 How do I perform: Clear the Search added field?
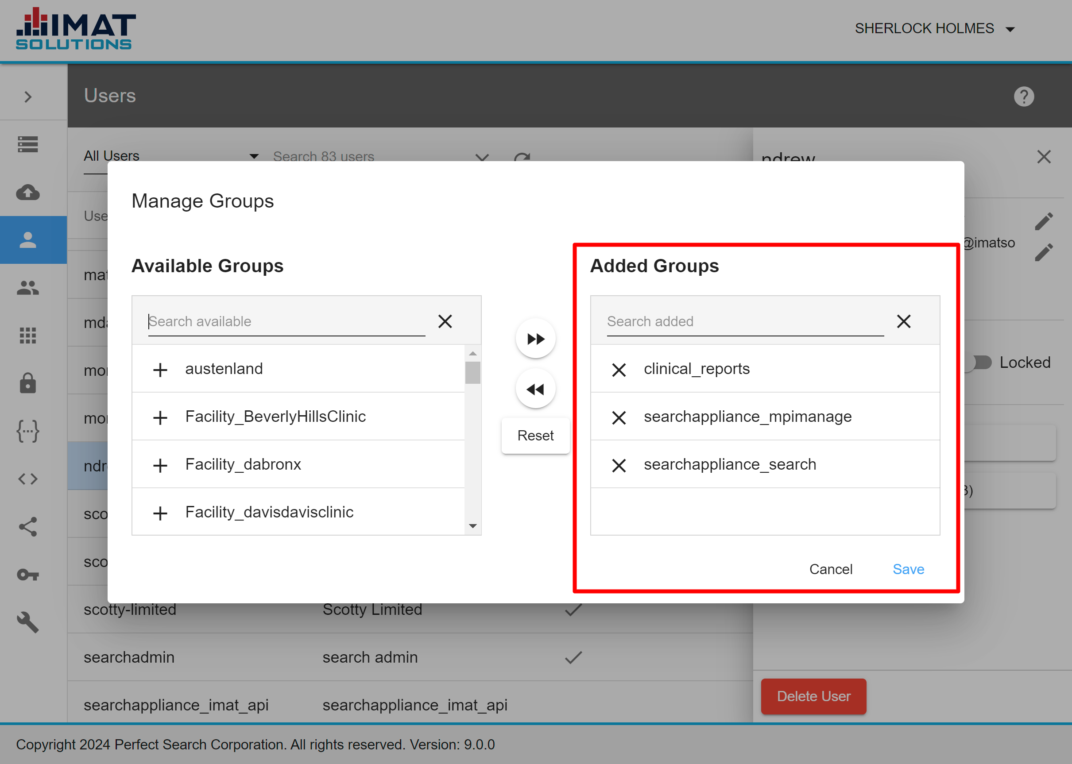click(x=904, y=321)
